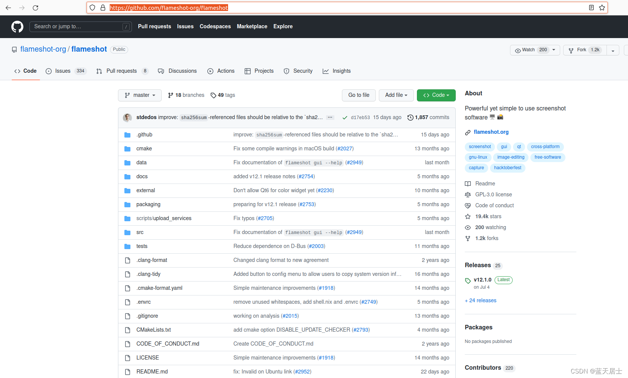Focus the Search or jump to field
The height and width of the screenshot is (378, 628).
[81, 27]
